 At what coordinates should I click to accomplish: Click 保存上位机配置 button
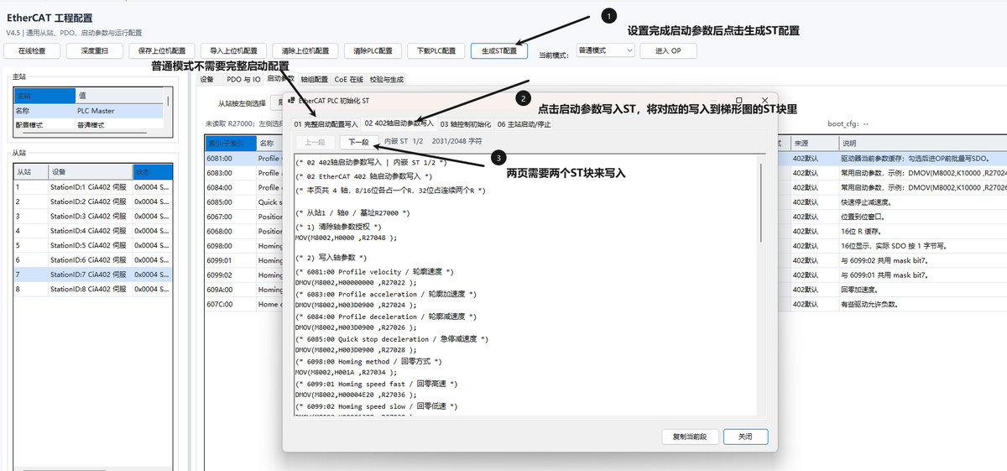(x=162, y=50)
